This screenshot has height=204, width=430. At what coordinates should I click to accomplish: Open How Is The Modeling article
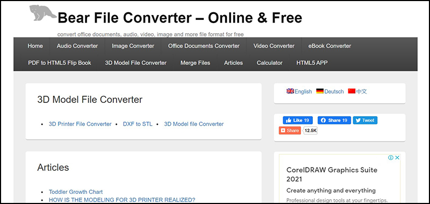[122, 200]
